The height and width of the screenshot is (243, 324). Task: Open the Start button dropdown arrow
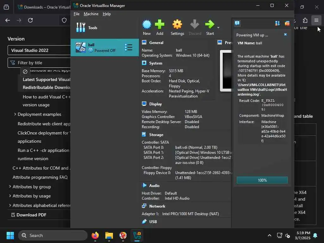tap(218, 28)
